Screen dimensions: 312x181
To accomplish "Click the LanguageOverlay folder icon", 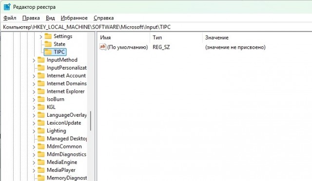I will 41,115.
